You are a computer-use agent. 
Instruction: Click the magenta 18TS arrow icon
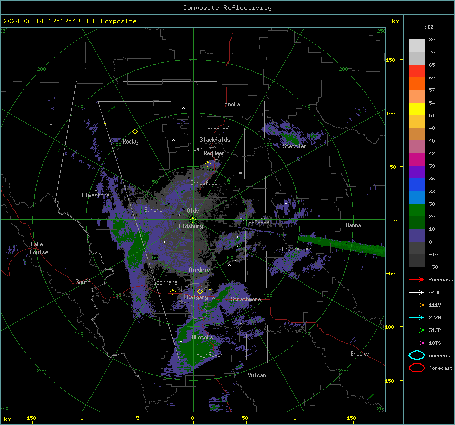pos(417,343)
